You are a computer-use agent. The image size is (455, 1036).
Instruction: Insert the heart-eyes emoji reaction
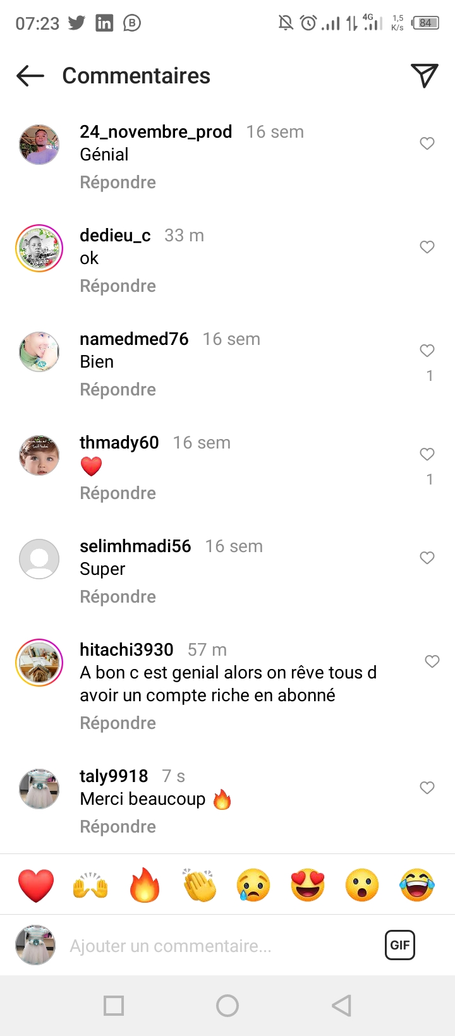308,885
